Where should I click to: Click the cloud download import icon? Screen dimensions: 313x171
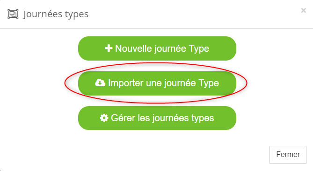click(100, 83)
